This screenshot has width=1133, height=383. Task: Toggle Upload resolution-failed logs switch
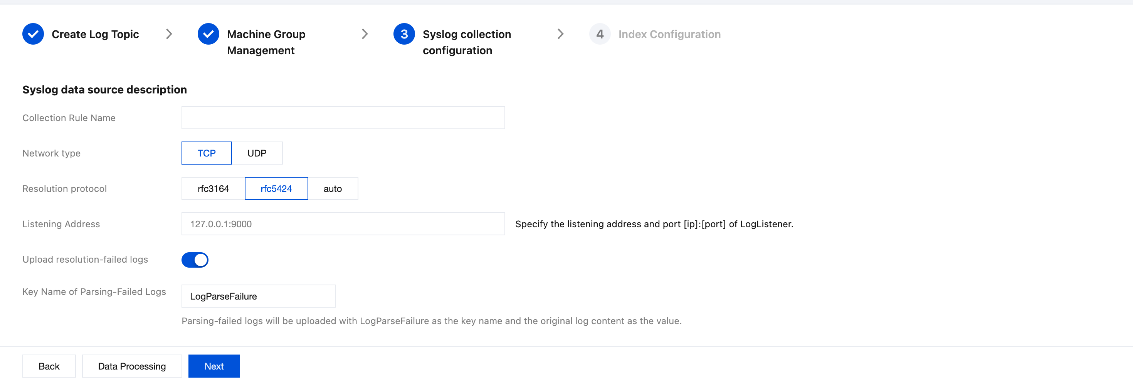195,260
